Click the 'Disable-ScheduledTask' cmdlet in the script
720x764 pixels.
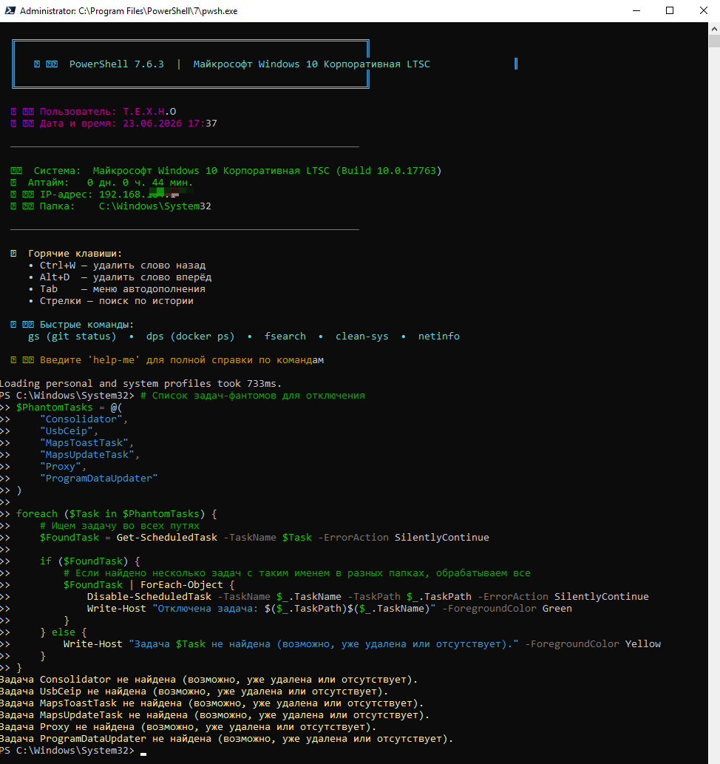pos(149,597)
